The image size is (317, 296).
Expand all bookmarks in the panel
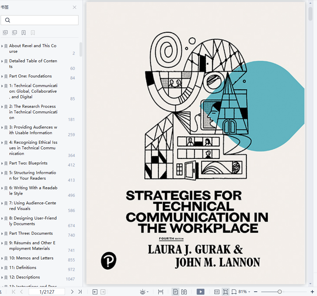coord(5,33)
